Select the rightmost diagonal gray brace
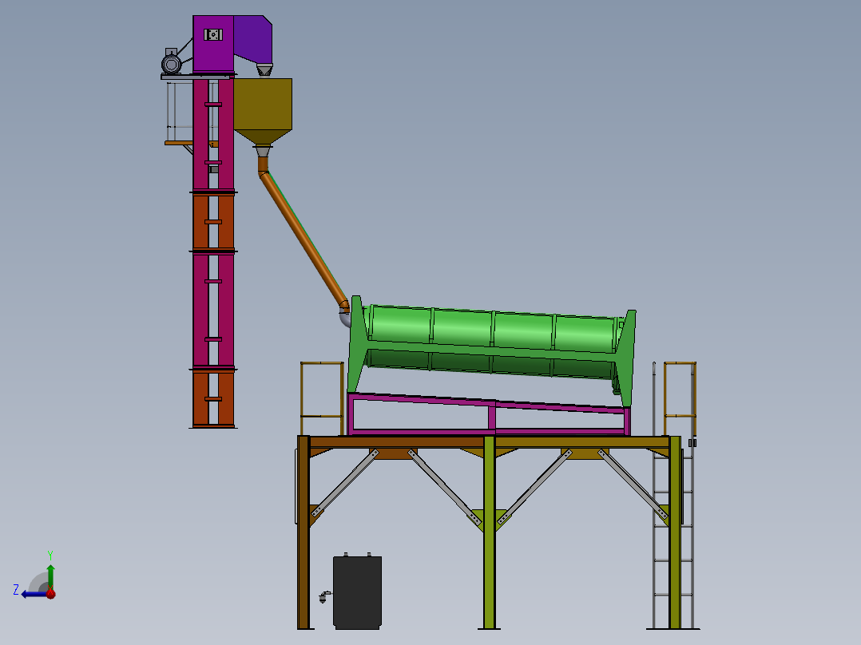 point(633,485)
